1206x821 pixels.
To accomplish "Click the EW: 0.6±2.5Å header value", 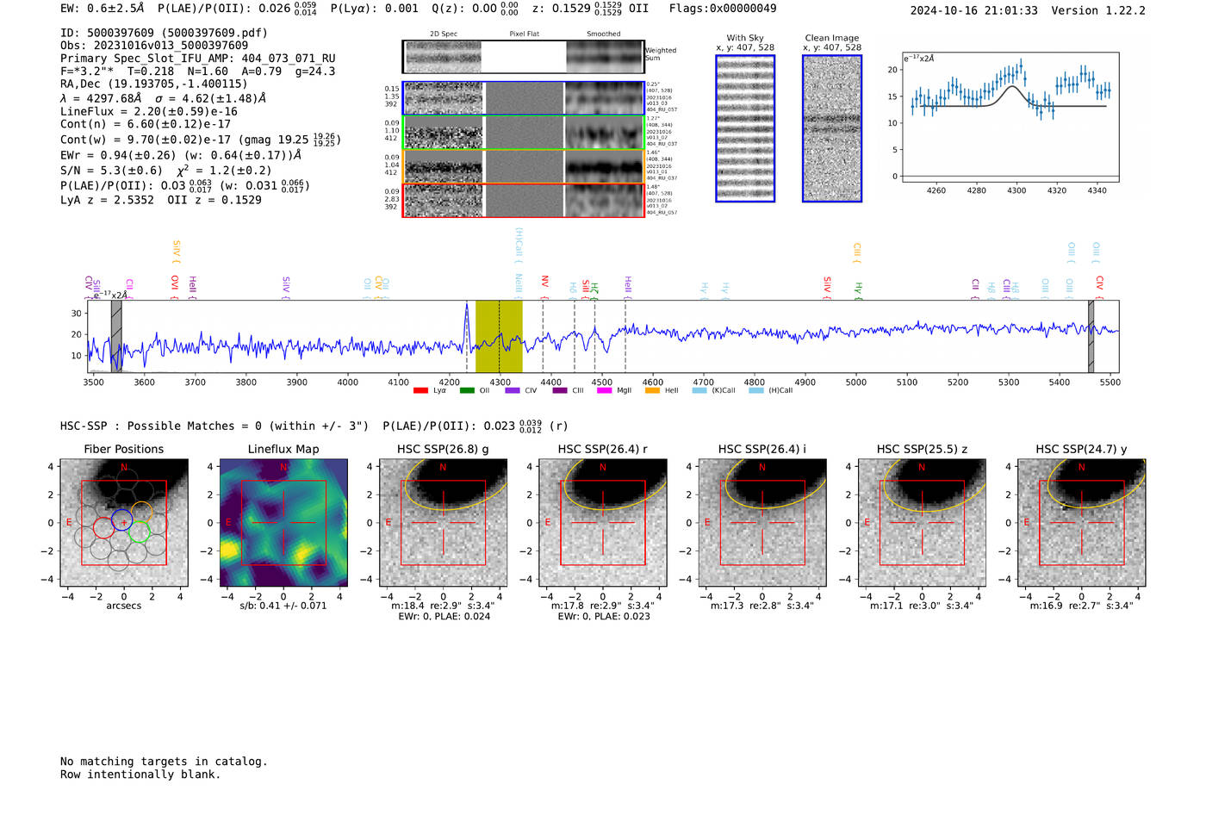I will click(103, 9).
